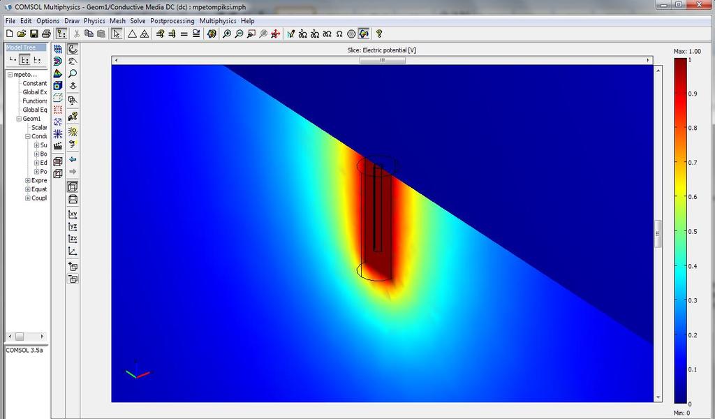Expand the Po... point settings node
The image size is (715, 419).
[36, 171]
